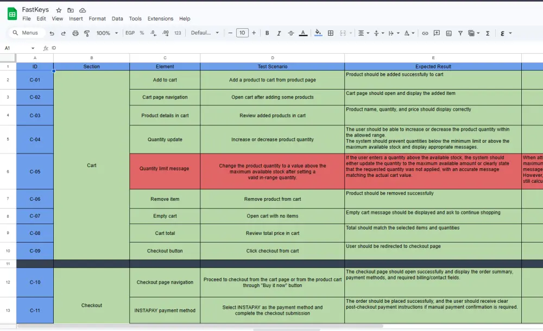
Task: Insert a chart
Action: click(x=449, y=33)
